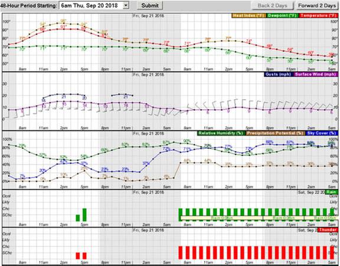Click the Surface Wind (mph) legend label
The height and width of the screenshot is (266, 340).
[x=315, y=74]
